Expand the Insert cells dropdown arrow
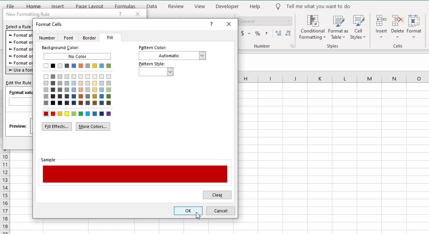 (x=381, y=37)
